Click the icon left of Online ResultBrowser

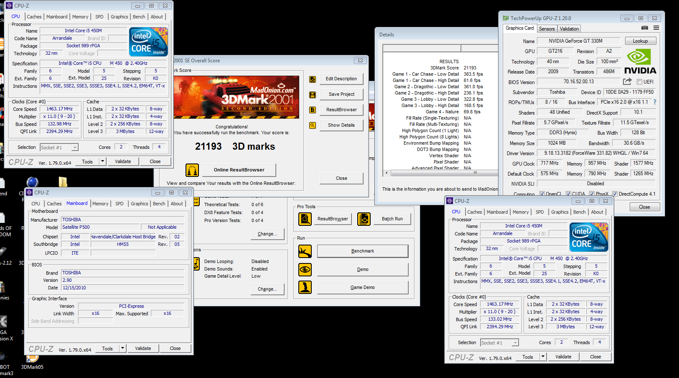point(192,170)
